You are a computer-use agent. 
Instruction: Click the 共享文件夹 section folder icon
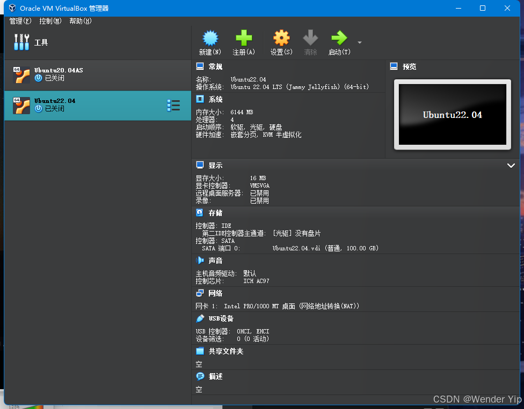point(200,351)
